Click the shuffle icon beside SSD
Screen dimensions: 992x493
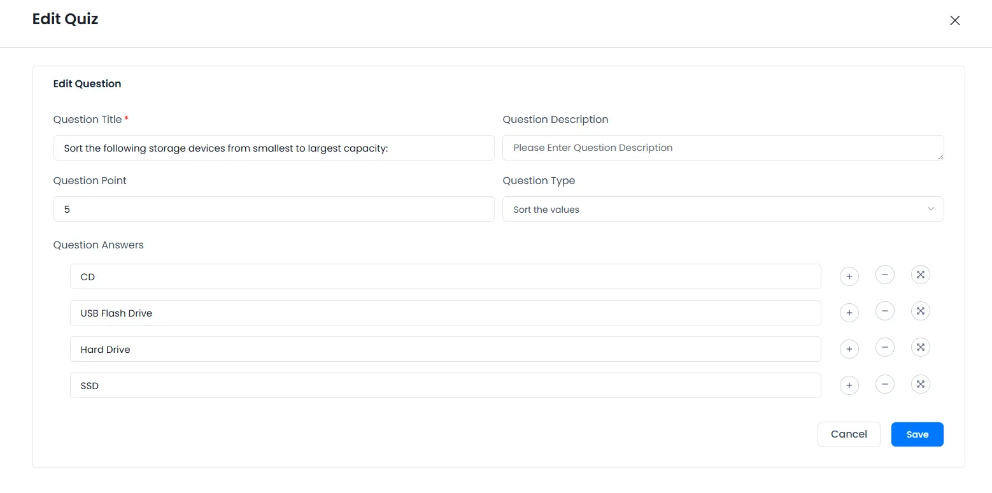(x=920, y=383)
